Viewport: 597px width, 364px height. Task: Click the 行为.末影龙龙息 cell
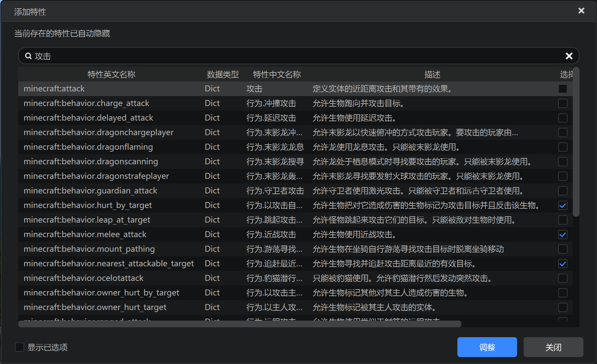tap(275, 147)
